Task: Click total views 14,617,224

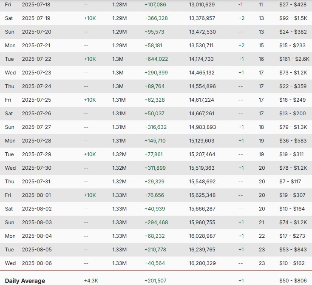Action: [201, 100]
